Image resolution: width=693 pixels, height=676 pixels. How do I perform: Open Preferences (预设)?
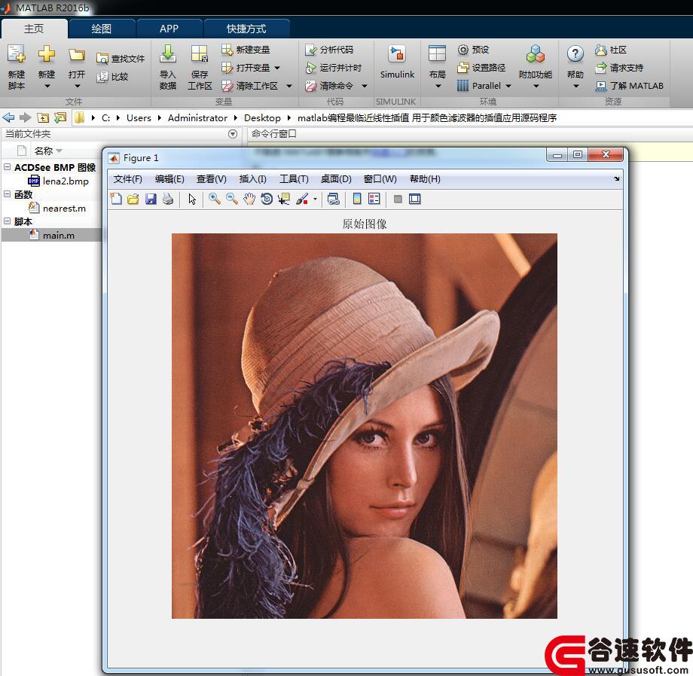click(473, 50)
